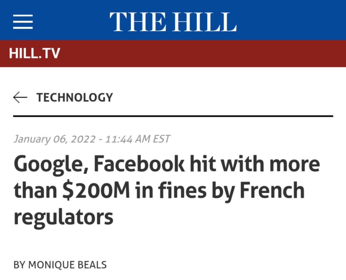Click the black divider line under Technology
346x280 pixels.
coord(173,116)
